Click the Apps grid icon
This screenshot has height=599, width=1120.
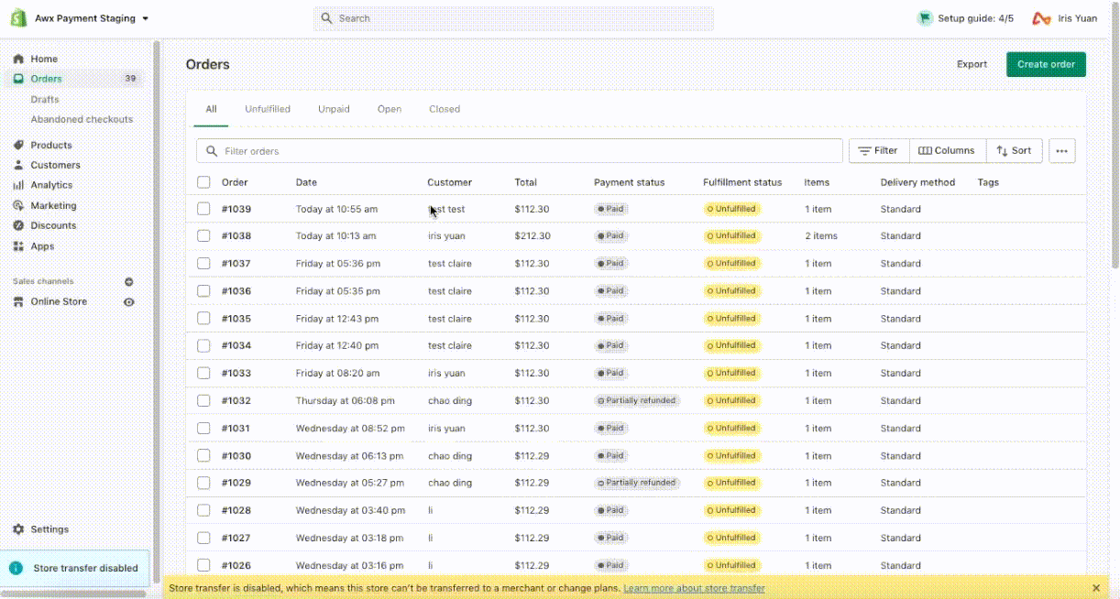[18, 246]
